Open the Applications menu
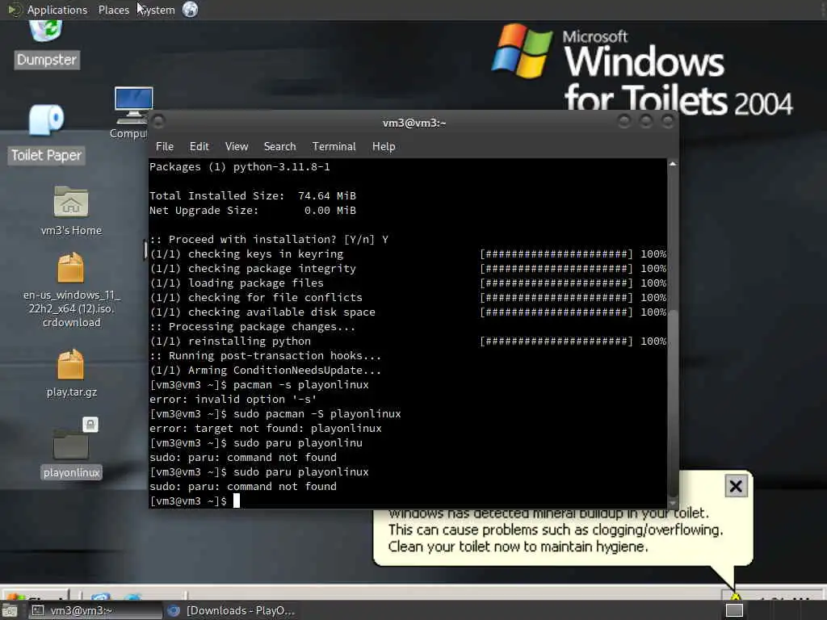Viewport: 827px width, 620px height. [x=57, y=10]
